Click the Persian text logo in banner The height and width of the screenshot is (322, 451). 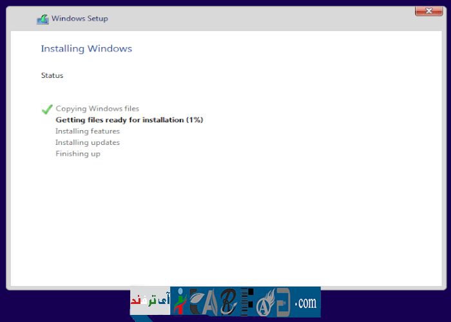(x=149, y=301)
